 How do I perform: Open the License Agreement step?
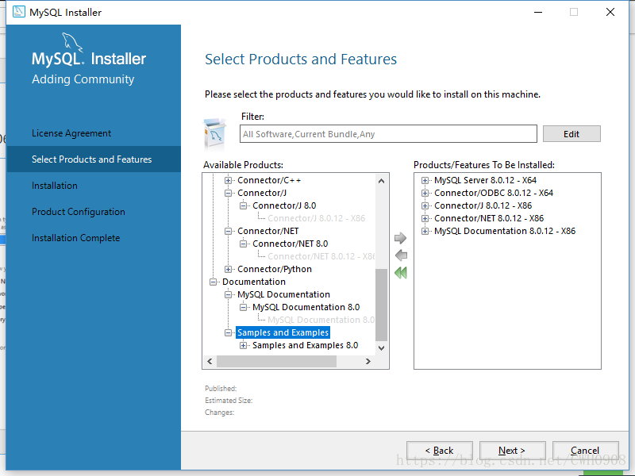(x=71, y=133)
